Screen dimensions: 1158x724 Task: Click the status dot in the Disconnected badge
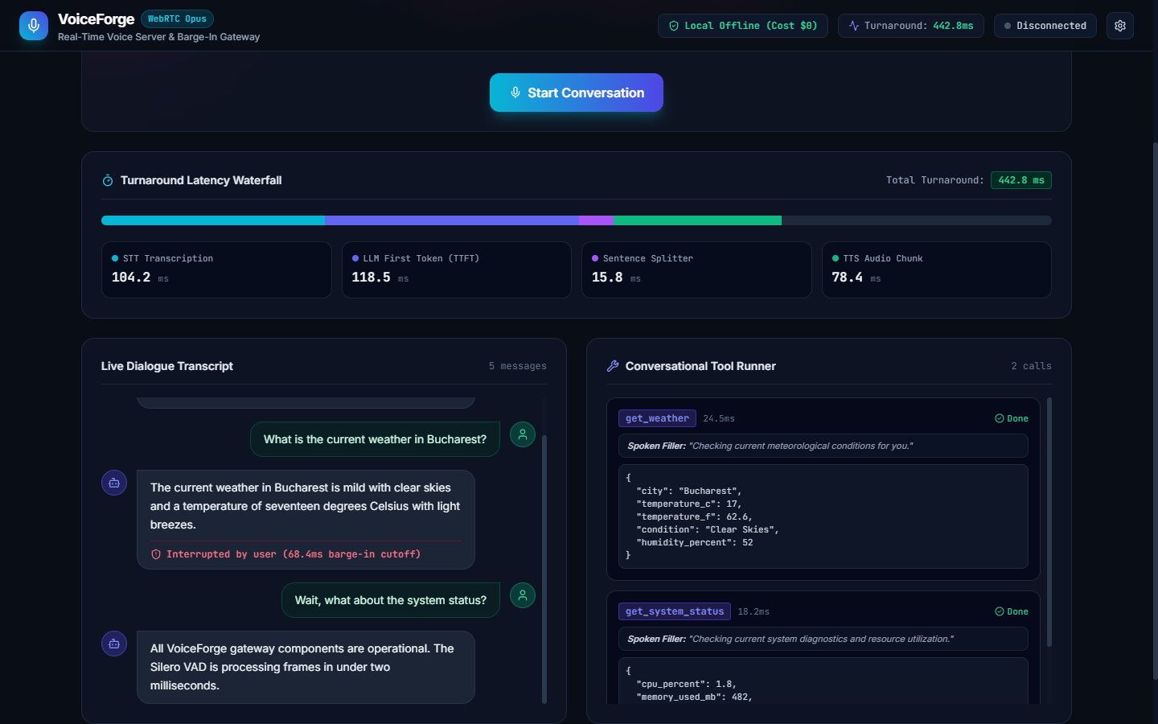(1008, 26)
